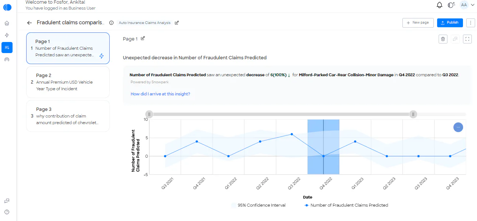Click the Auto Insurance Claims Analysis tag
Image resolution: width=477 pixels, height=221 pixels.
145,23
